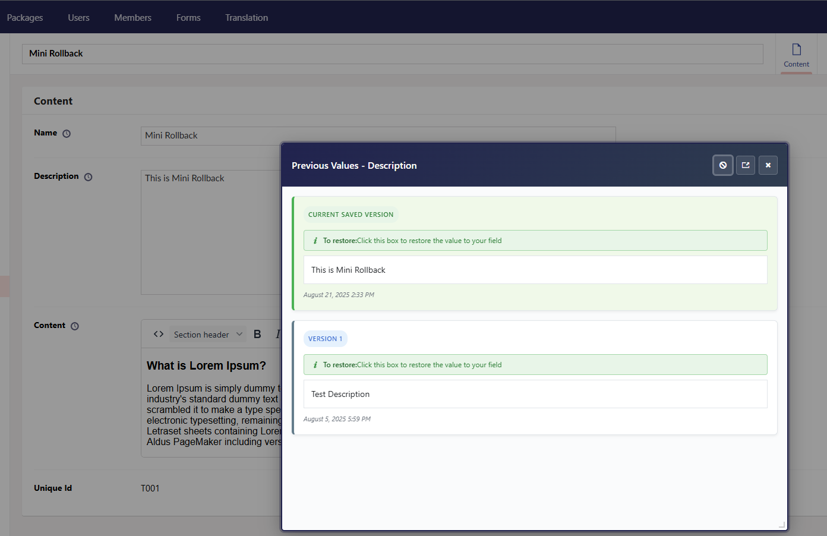Screen dimensions: 827x536
Task: Open code view in the Content editor
Action: [157, 333]
